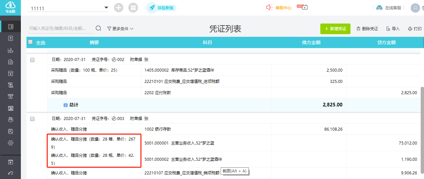
Task: Click the blue icon beside 总计
Action: [x=66, y=105]
